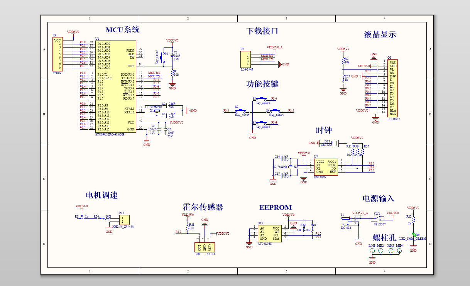Select capacitor C14 5pF
Screen dimensions: 470x286
pos(282,159)
